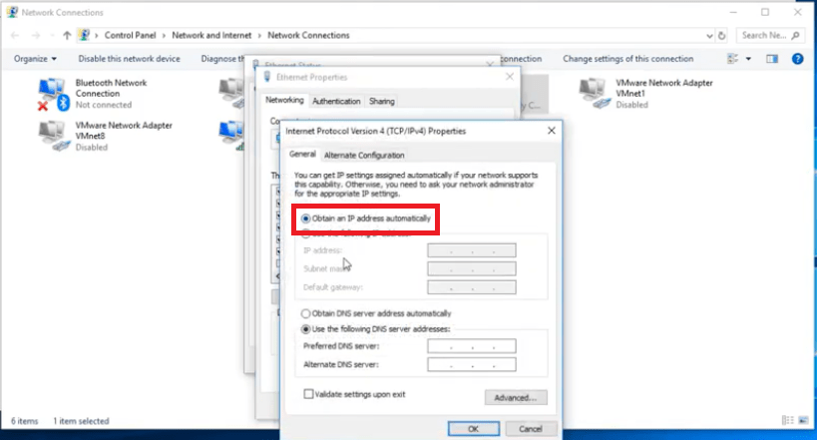Switch to the Alternate Configuration tab
The width and height of the screenshot is (817, 440).
[364, 155]
